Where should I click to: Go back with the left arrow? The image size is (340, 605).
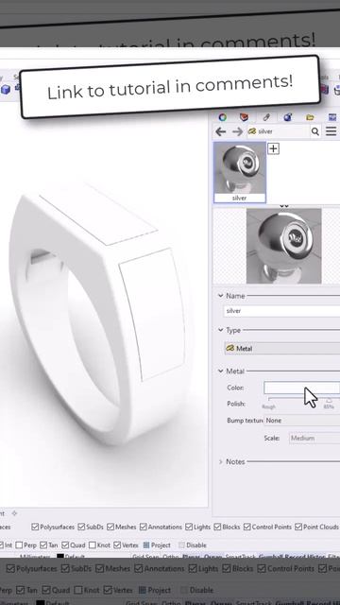pyautogui.click(x=220, y=131)
